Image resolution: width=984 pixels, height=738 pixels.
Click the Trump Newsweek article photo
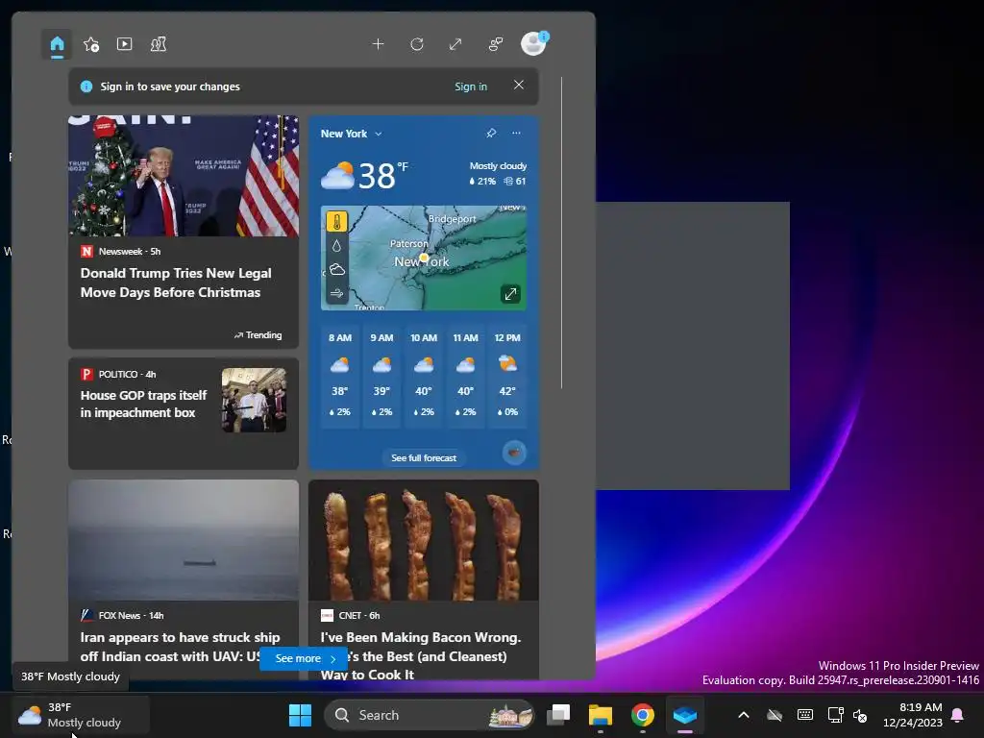point(184,176)
